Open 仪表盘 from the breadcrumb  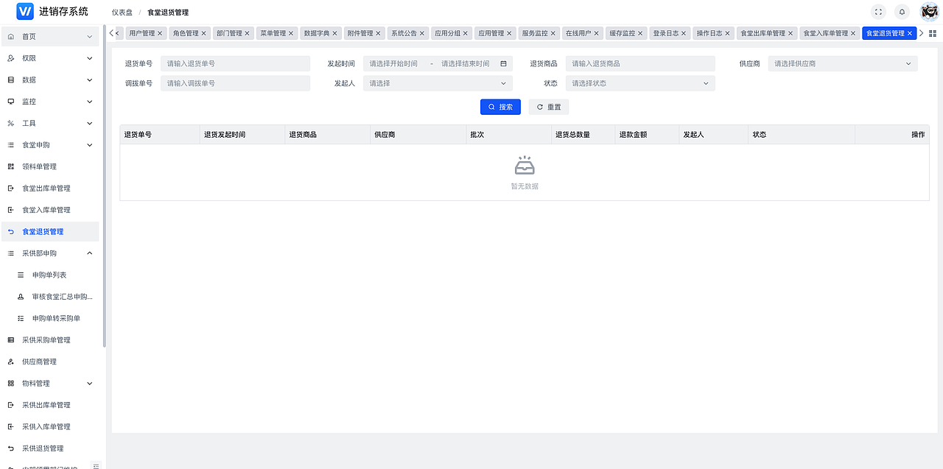click(121, 12)
